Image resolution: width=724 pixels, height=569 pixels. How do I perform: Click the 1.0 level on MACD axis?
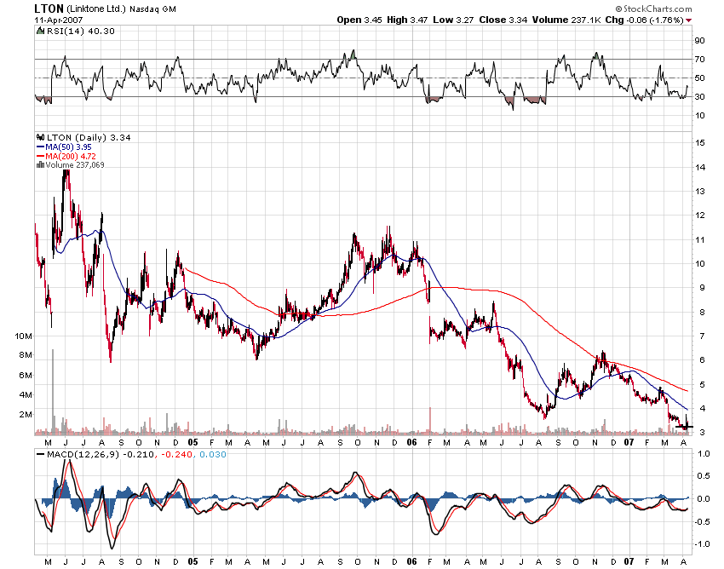(704, 454)
